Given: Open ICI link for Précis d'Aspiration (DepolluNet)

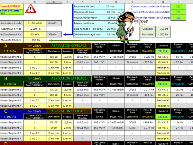Looking at the screenshot, I should (x=179, y=12).
